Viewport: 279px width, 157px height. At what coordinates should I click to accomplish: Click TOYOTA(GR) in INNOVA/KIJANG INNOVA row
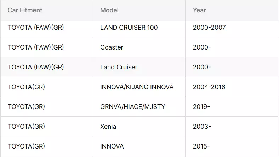(26, 87)
